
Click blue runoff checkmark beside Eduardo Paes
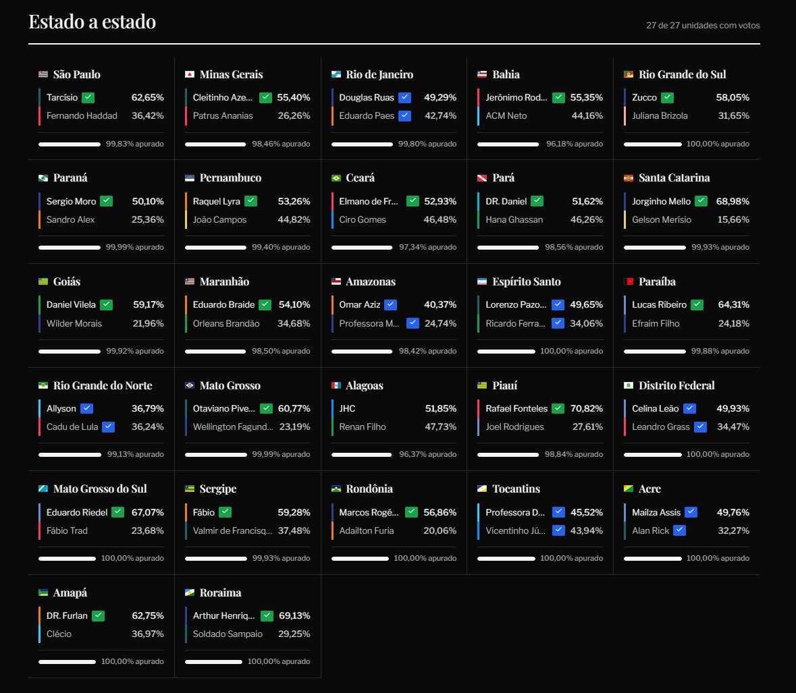tap(404, 115)
